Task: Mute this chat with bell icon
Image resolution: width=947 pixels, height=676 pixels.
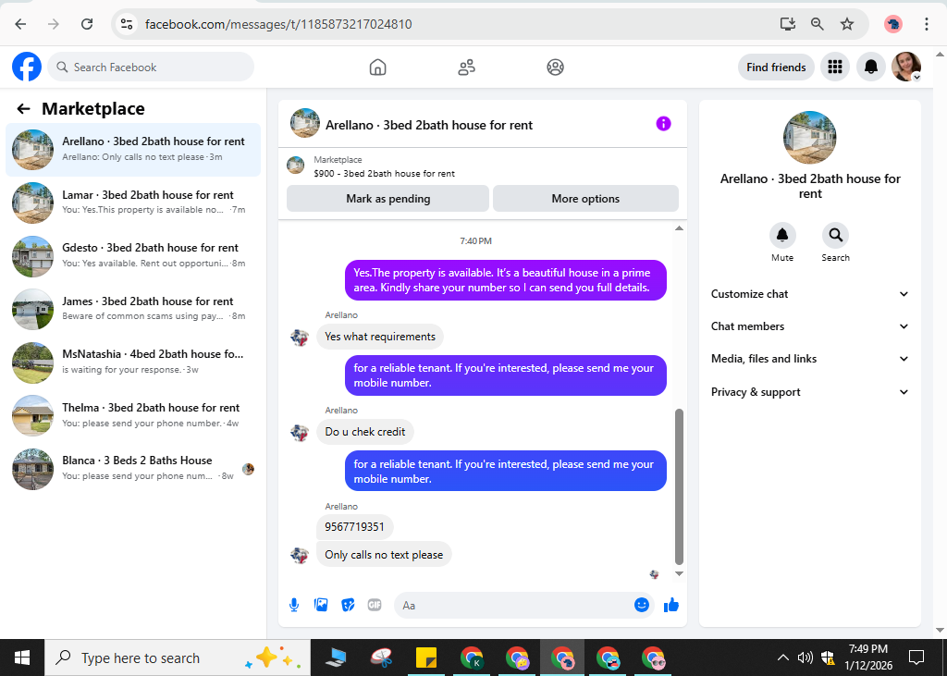Action: coord(782,235)
